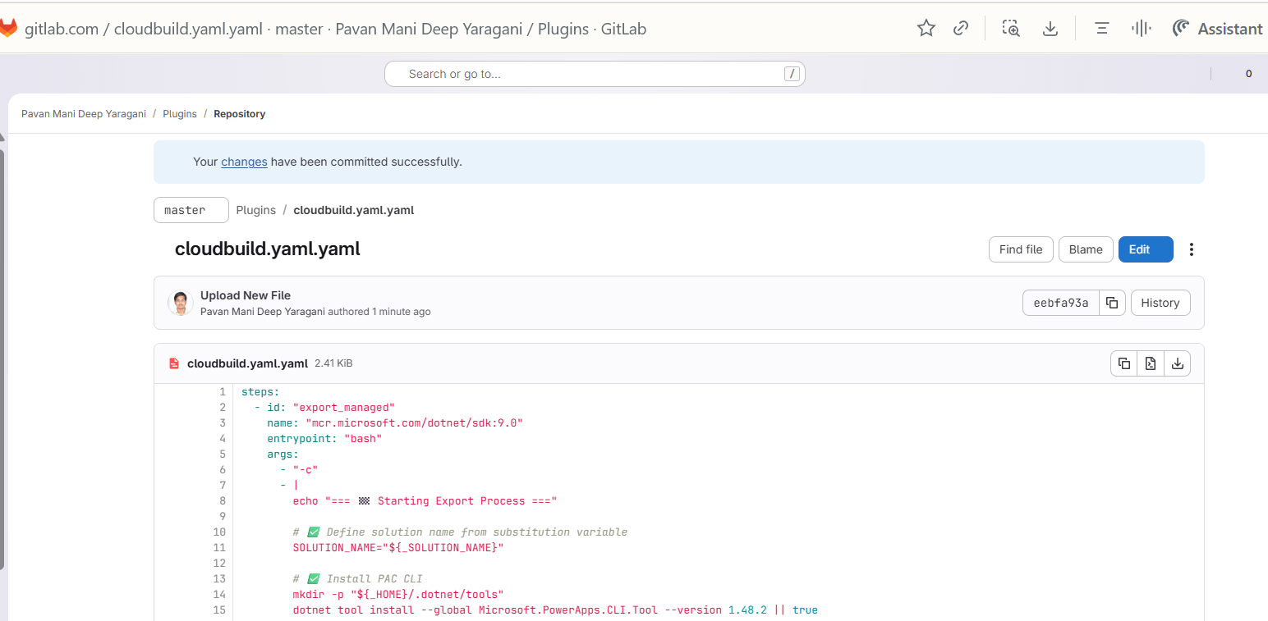The width and height of the screenshot is (1268, 621).
Task: Copy the commit SHA eebfa93a
Action: pyautogui.click(x=1111, y=303)
